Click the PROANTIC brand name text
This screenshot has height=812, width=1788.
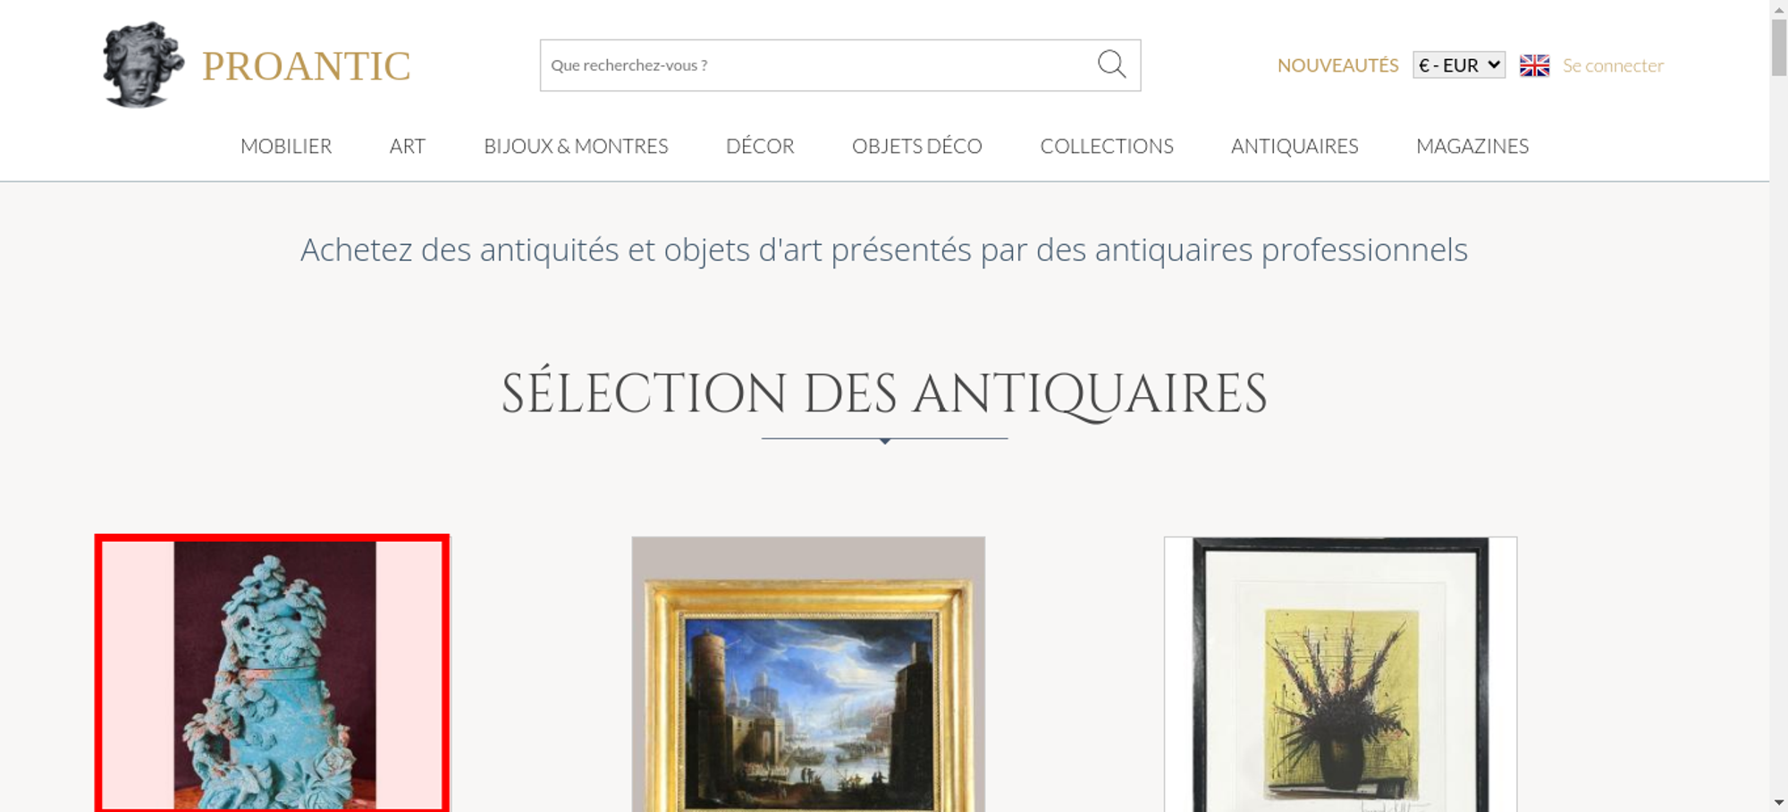point(306,66)
